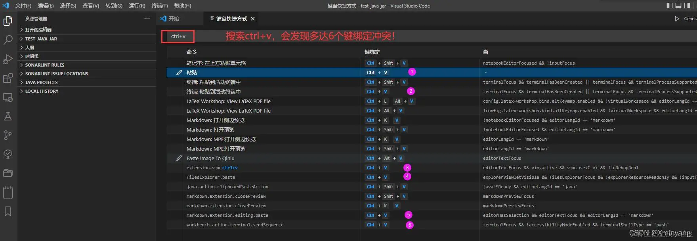Open the 编辑(E) menu
697x241 pixels.
pyautogui.click(x=46, y=6)
